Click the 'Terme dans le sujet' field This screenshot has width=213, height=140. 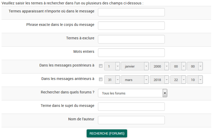click(x=131, y=107)
